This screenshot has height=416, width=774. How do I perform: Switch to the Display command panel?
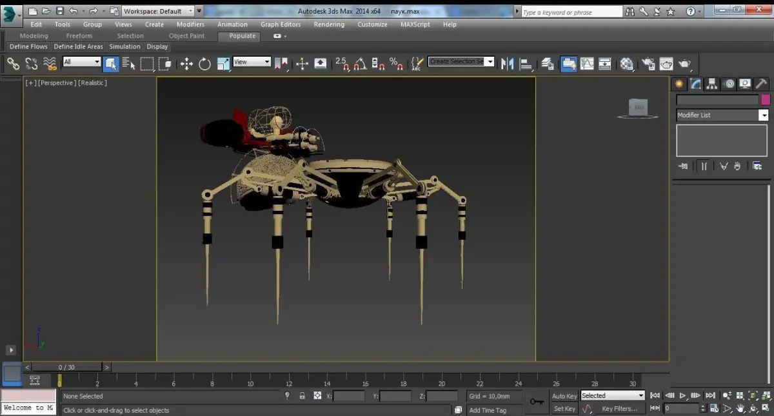pyautogui.click(x=745, y=84)
